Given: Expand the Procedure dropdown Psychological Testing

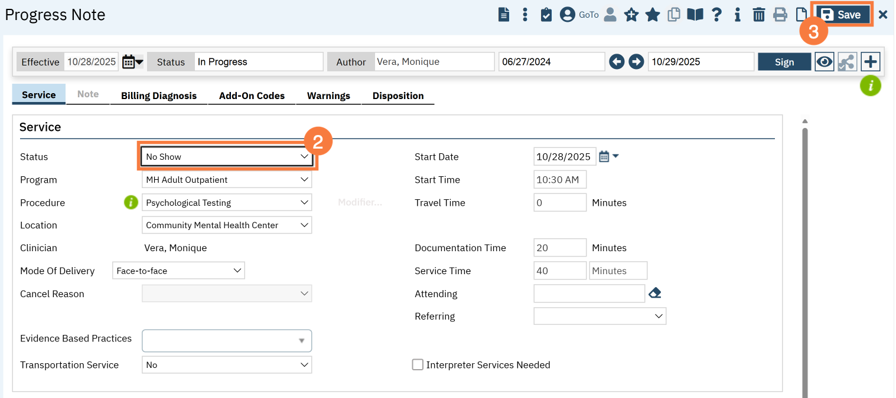Looking at the screenshot, I should point(227,202).
